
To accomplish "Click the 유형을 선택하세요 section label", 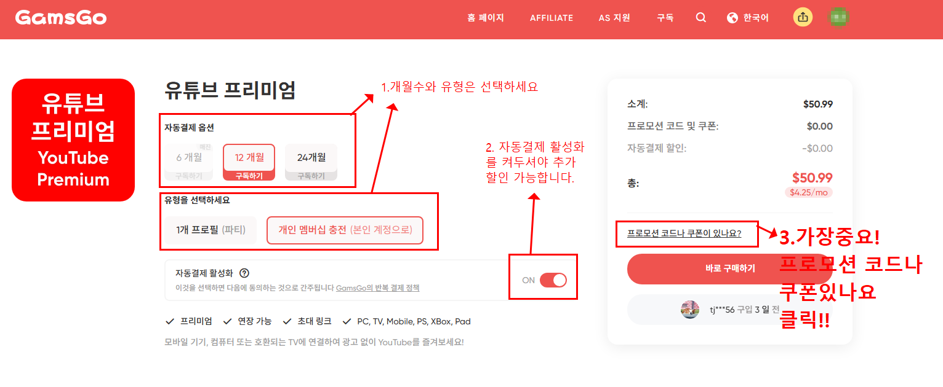I will (197, 200).
